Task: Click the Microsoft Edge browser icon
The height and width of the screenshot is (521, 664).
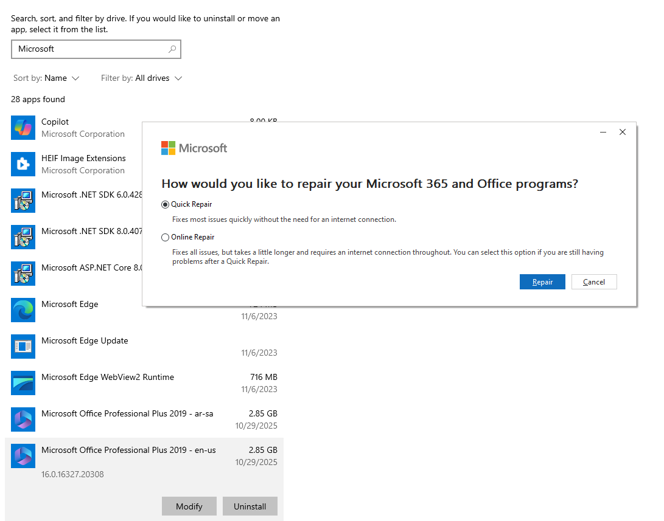Action: tap(23, 310)
